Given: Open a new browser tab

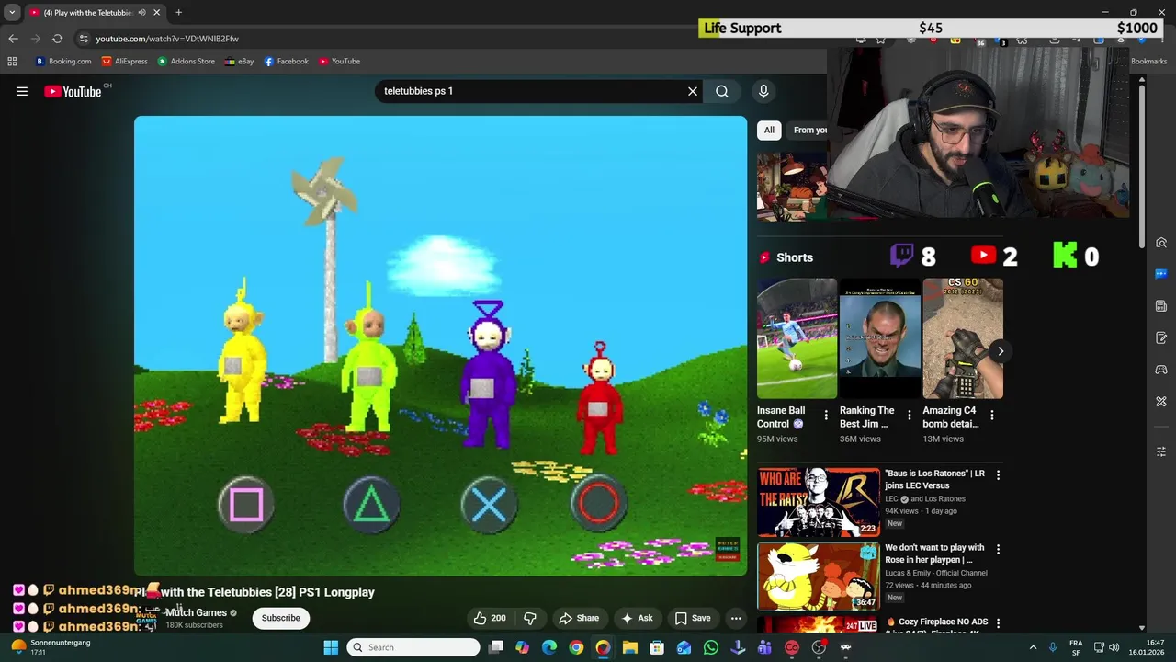Looking at the screenshot, I should click(178, 13).
